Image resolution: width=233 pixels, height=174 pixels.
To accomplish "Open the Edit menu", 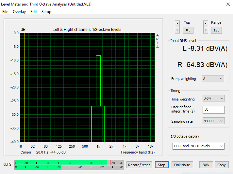I will click(34, 12).
